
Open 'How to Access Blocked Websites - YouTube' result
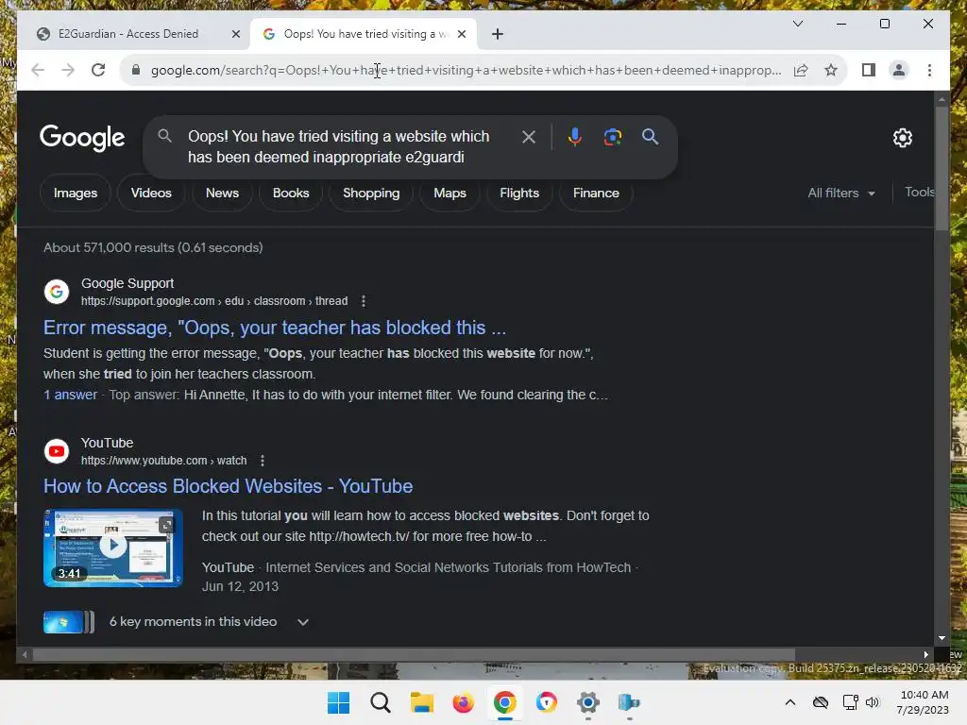click(228, 486)
